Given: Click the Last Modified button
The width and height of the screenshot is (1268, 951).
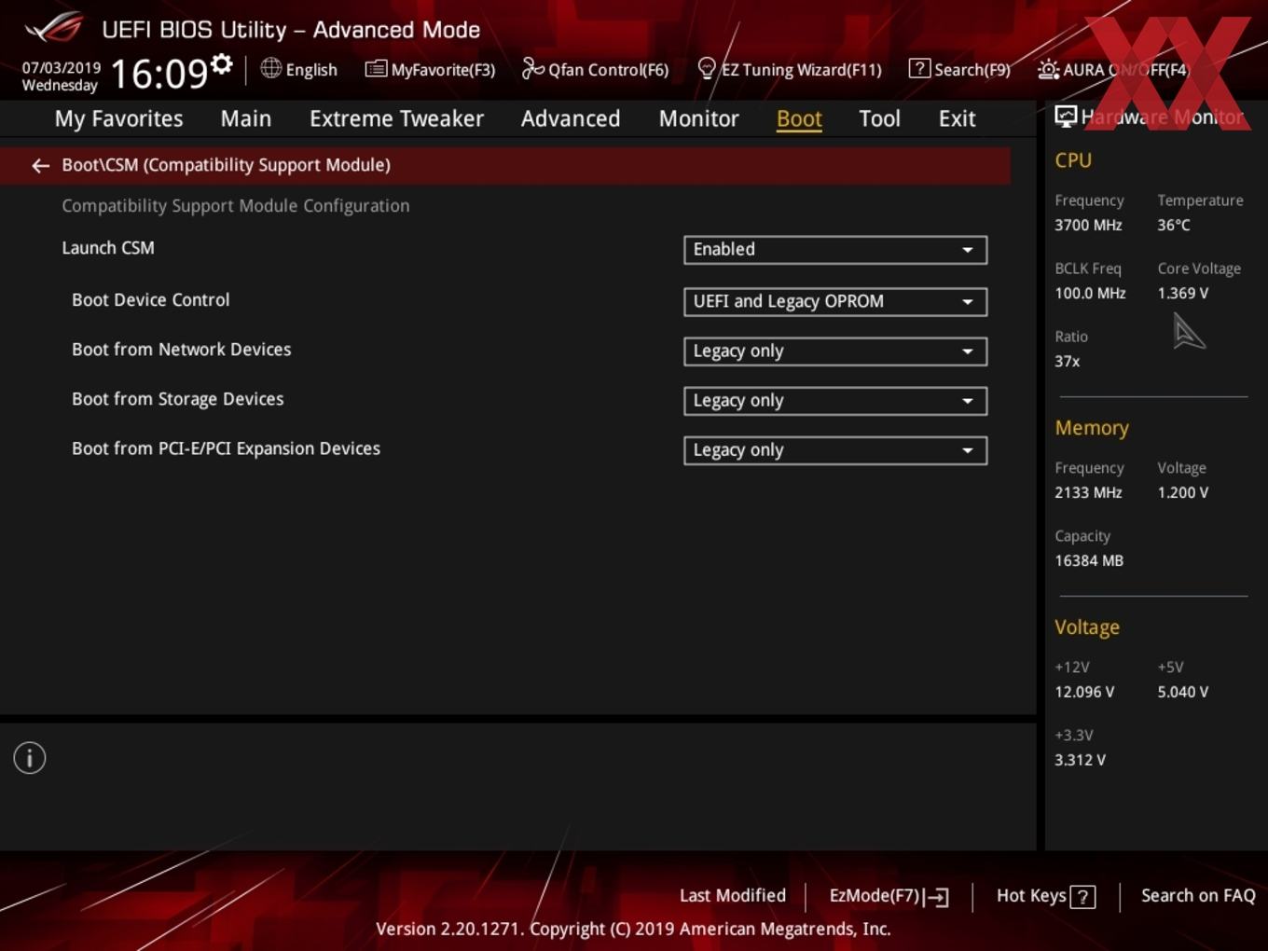Looking at the screenshot, I should pyautogui.click(x=733, y=895).
